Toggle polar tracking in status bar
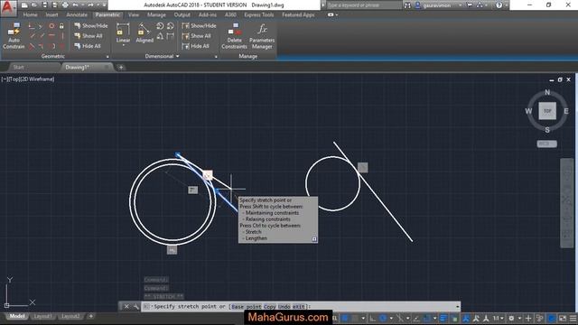Screen dimensions: 578x325 point(383,318)
